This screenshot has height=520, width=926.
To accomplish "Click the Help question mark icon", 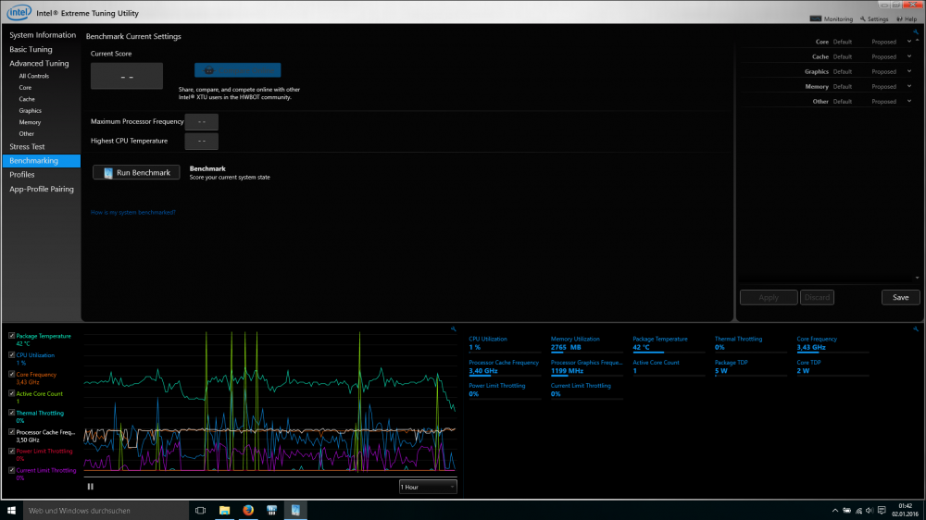I will pyautogui.click(x=899, y=19).
